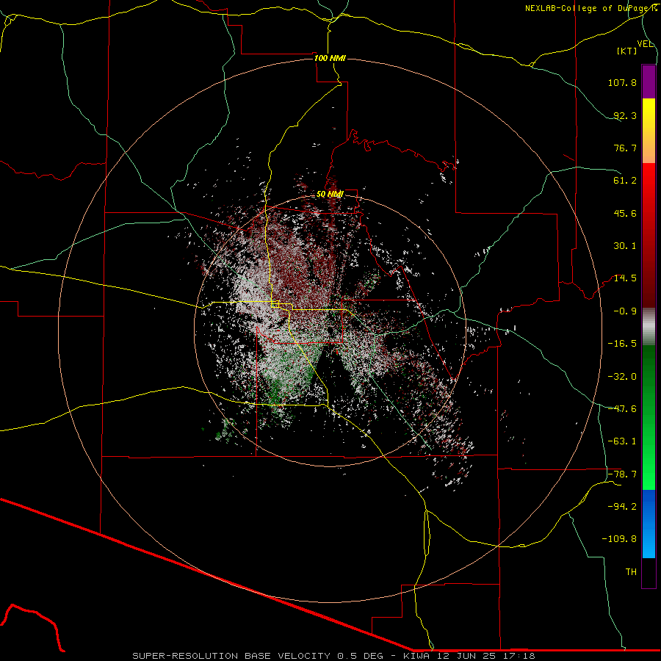Image resolution: width=661 pixels, height=661 pixels.
Task: Select the 30.1 legend value
Action: tap(625, 246)
